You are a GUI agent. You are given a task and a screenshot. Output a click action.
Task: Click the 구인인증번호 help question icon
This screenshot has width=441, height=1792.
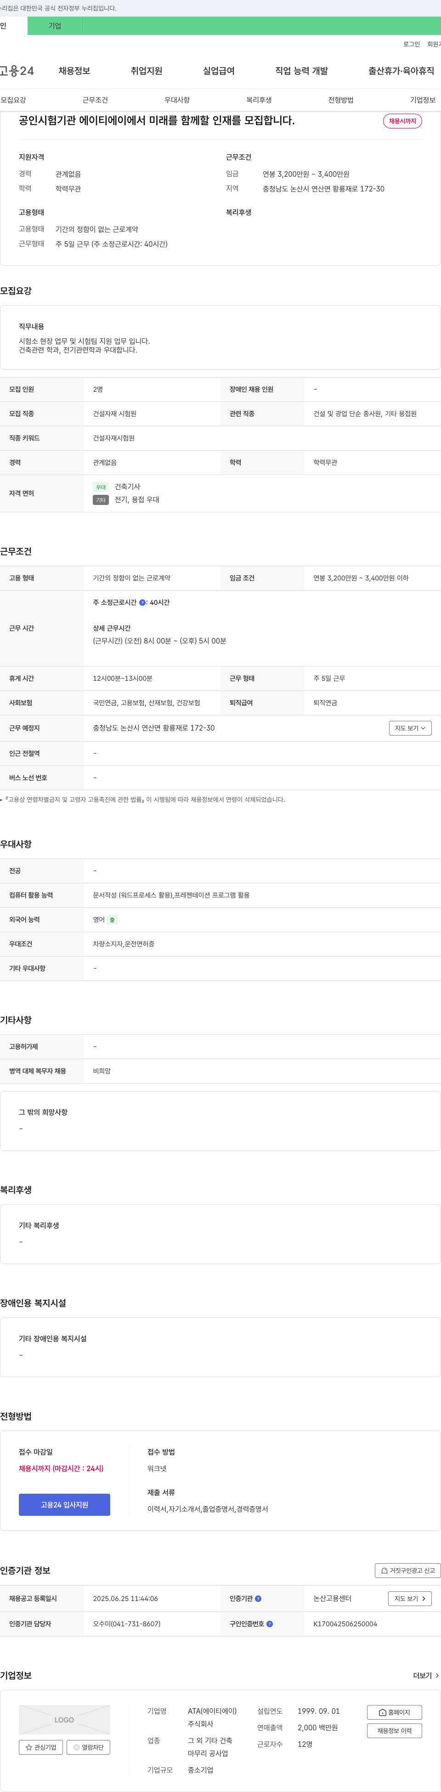270,1624
